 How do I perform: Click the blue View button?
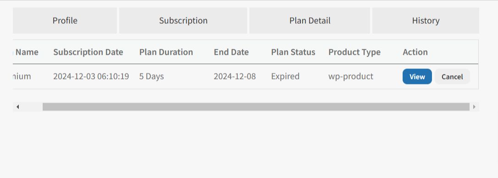[417, 77]
